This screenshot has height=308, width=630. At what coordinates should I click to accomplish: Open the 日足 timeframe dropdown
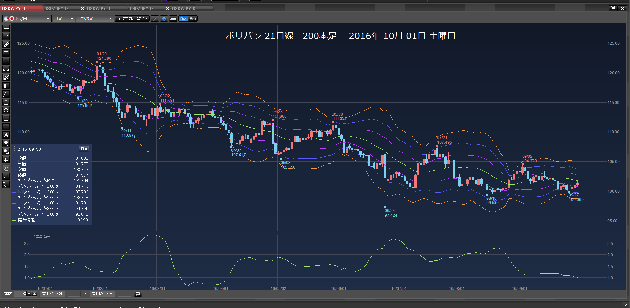[64, 19]
